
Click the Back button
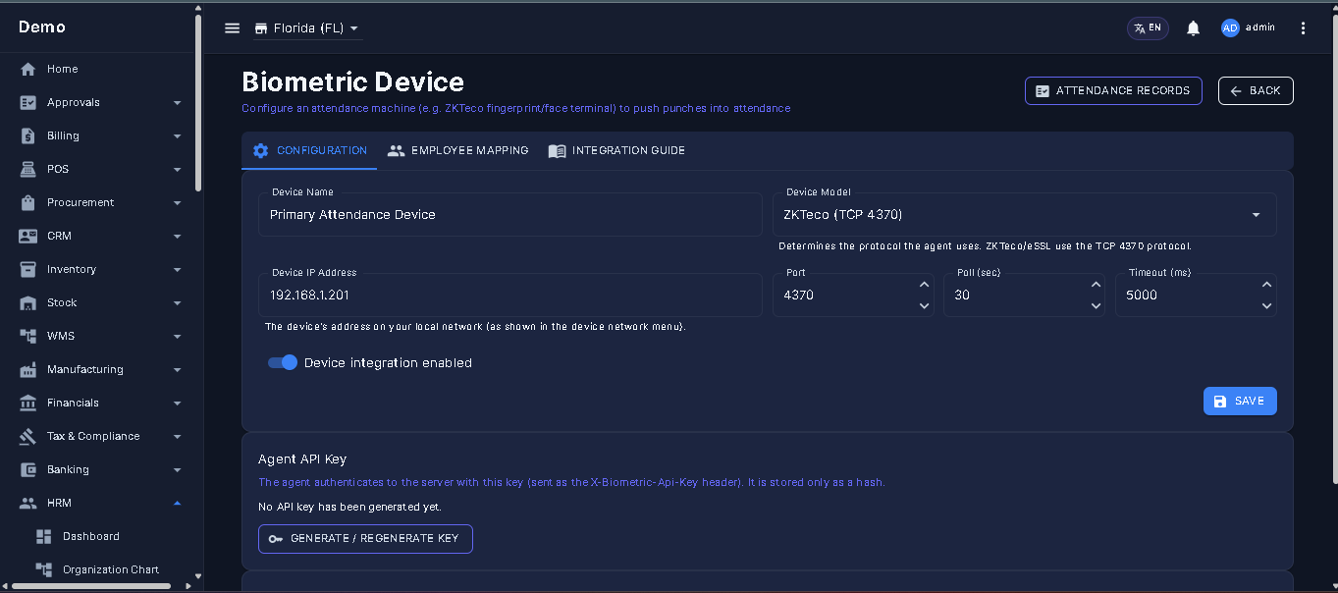coord(1256,90)
